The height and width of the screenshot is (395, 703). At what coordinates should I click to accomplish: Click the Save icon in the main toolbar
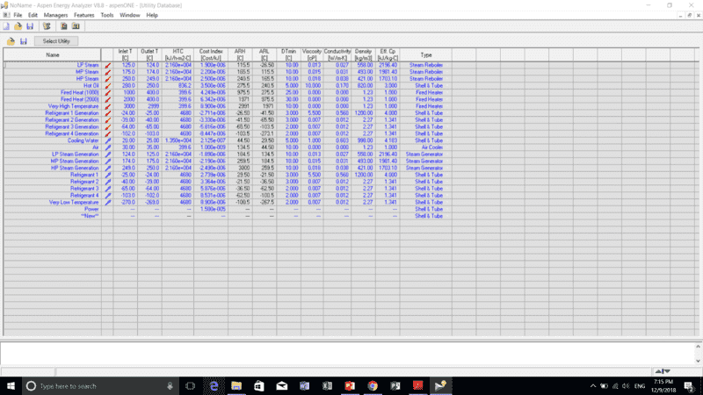pos(29,26)
